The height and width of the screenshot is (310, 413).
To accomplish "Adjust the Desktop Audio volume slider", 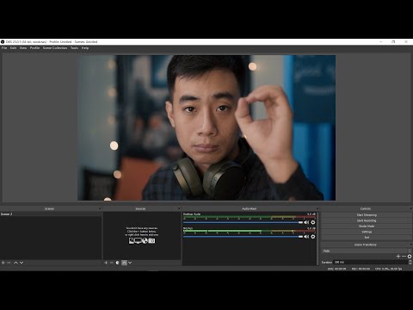I will pos(243,222).
